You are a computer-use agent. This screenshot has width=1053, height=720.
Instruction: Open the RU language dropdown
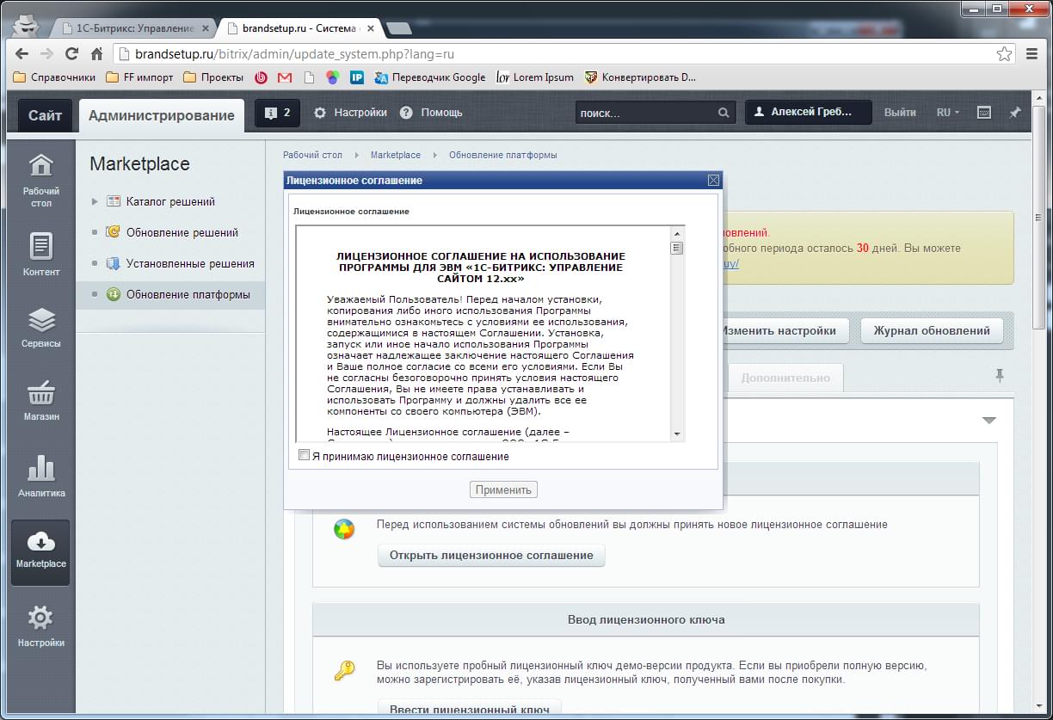(x=948, y=113)
